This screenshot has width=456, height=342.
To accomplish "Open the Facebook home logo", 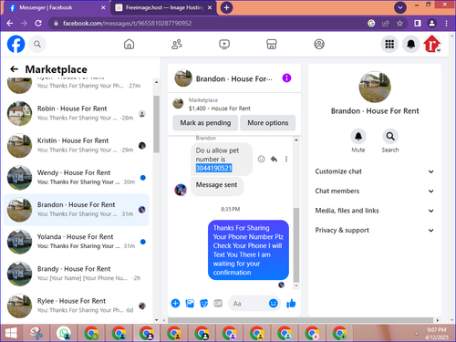I will [16, 44].
